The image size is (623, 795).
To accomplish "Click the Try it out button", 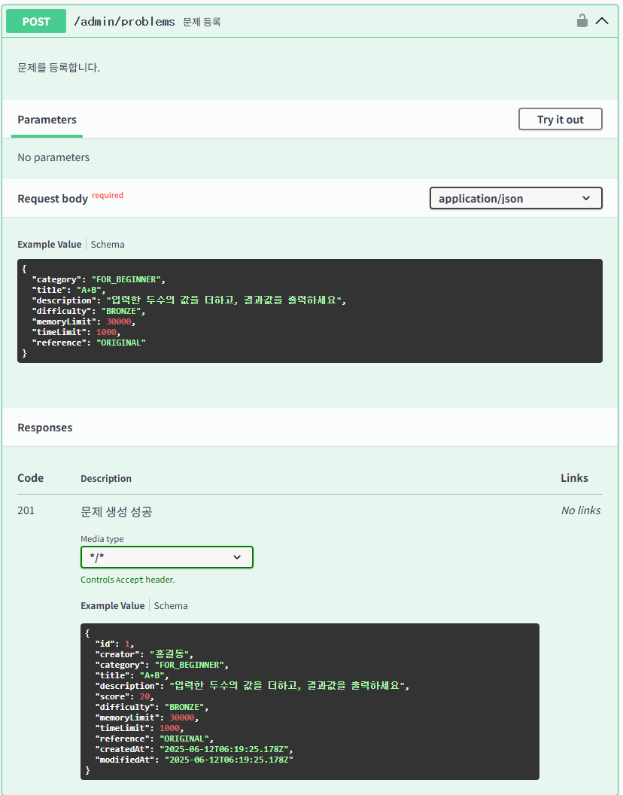I will (560, 119).
